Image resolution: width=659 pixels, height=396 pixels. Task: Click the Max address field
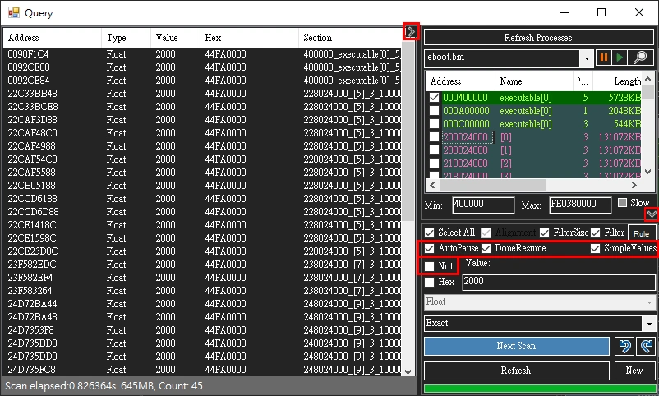click(580, 205)
